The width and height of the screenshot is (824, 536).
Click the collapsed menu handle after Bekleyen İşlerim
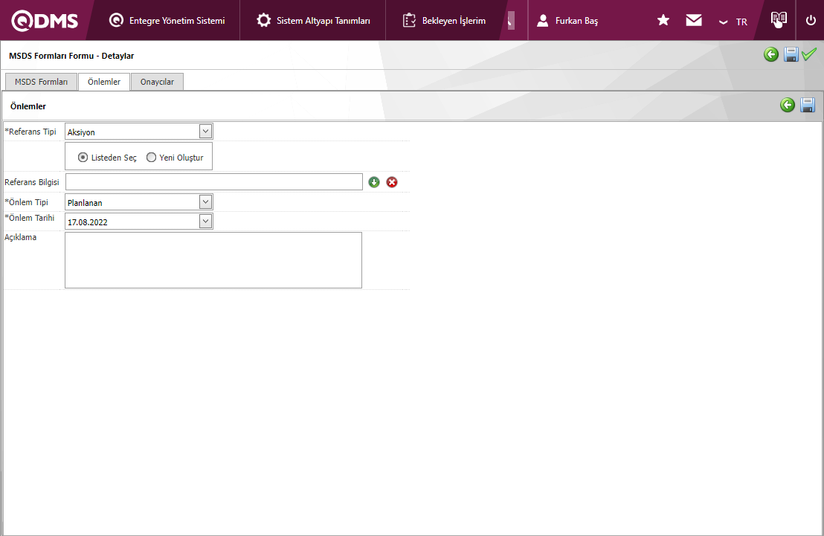coord(511,21)
